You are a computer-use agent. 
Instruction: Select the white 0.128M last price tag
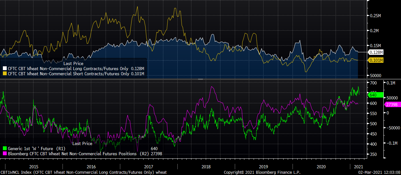coord(376,52)
